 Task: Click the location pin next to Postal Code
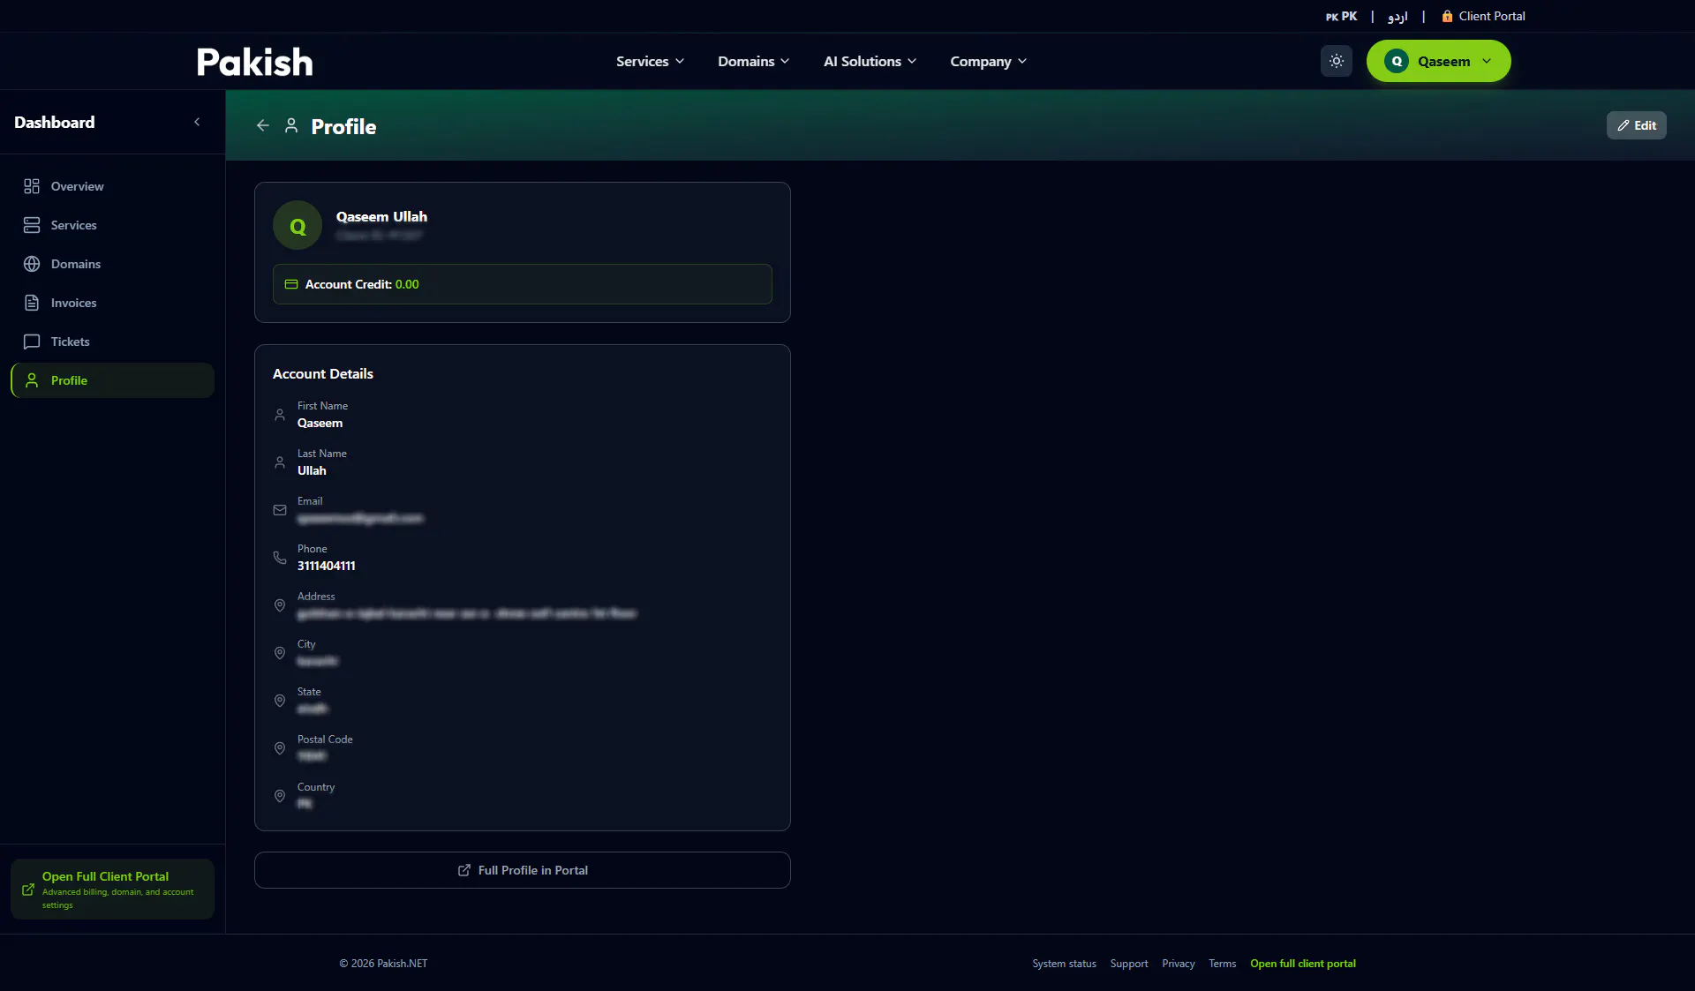click(279, 748)
